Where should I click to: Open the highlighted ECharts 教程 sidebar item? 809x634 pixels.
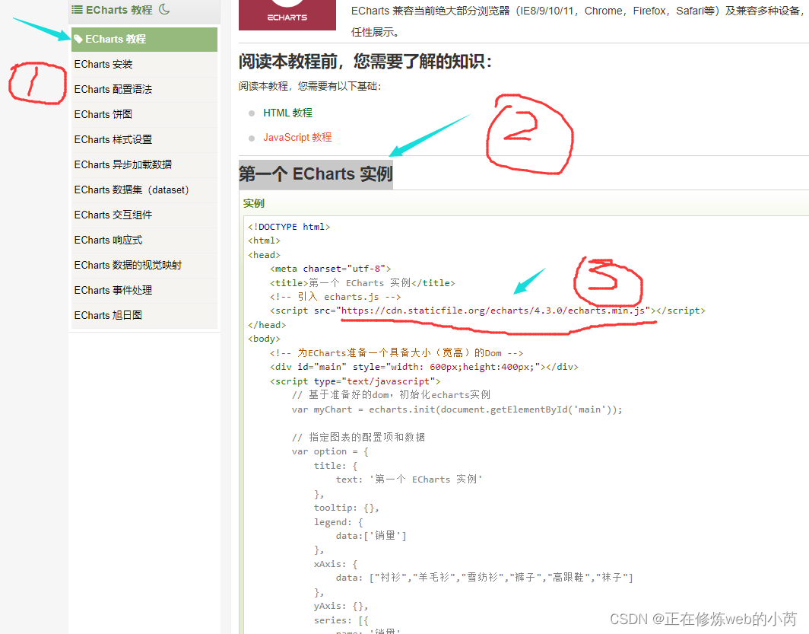144,40
